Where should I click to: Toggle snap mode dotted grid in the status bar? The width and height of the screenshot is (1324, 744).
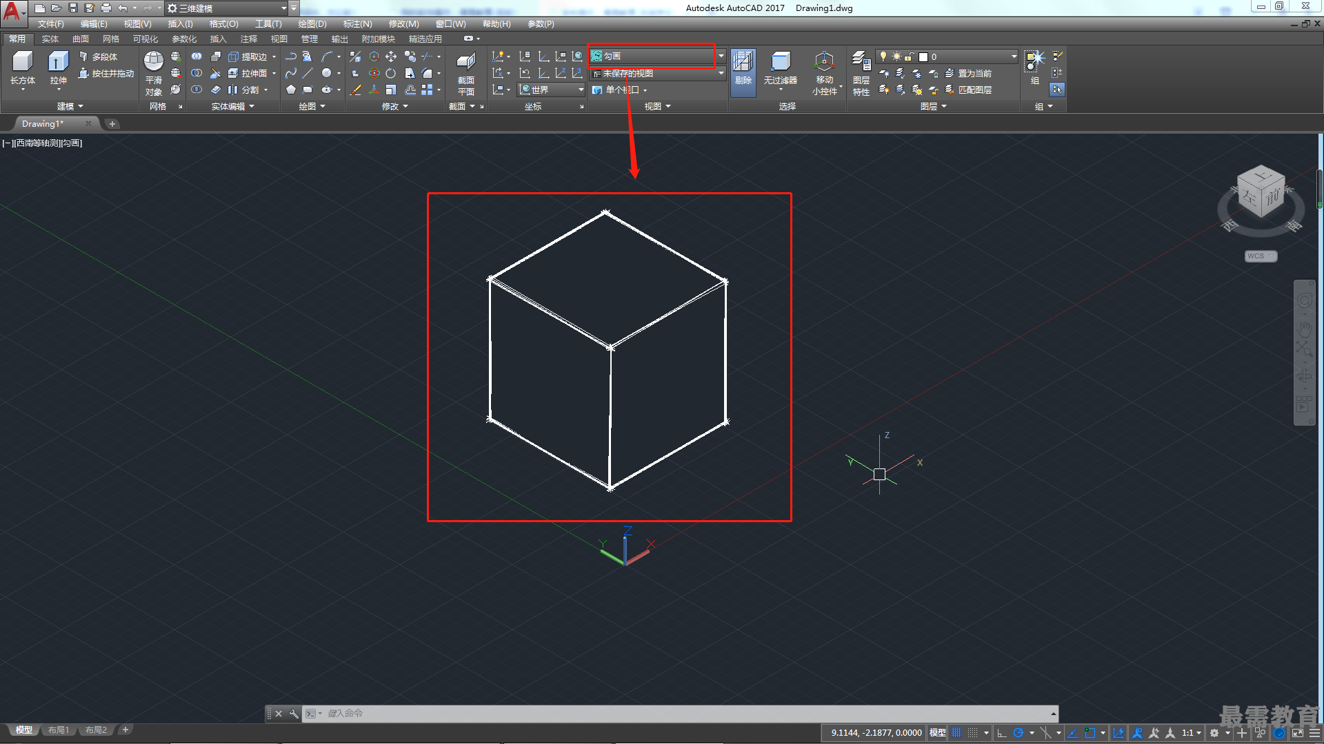(x=972, y=733)
